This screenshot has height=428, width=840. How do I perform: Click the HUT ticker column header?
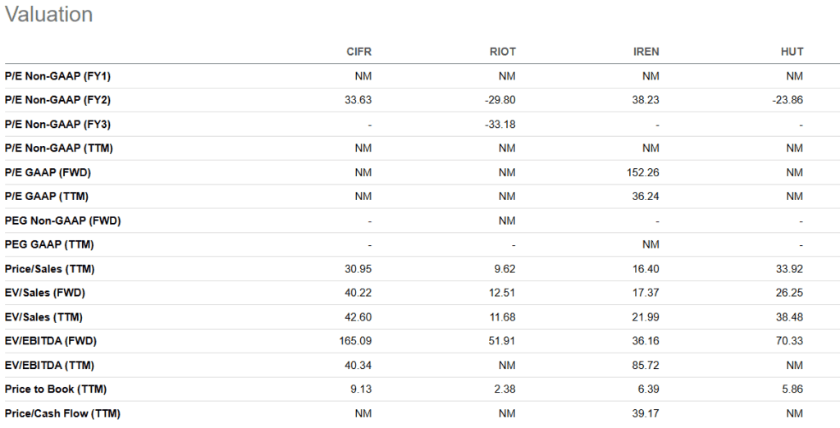tap(792, 52)
